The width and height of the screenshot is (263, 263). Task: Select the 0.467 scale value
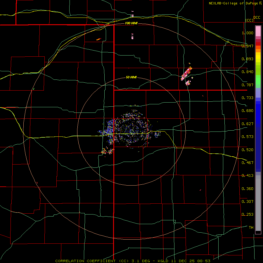248,163
